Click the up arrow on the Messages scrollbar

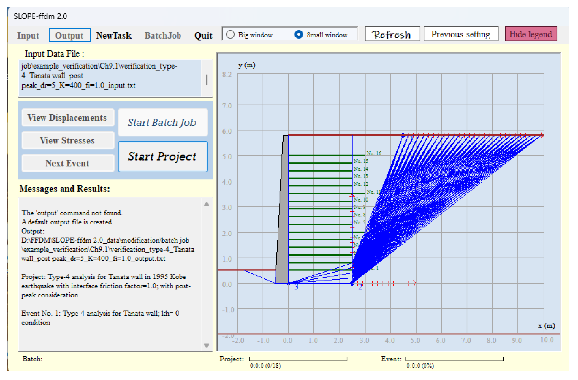pyautogui.click(x=206, y=204)
